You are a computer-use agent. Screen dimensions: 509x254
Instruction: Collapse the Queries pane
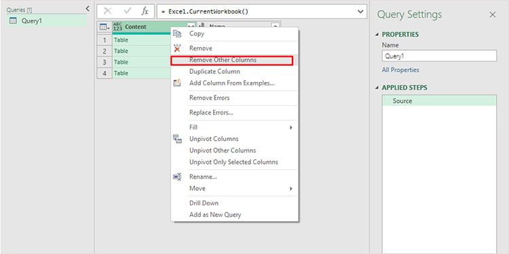pos(87,9)
